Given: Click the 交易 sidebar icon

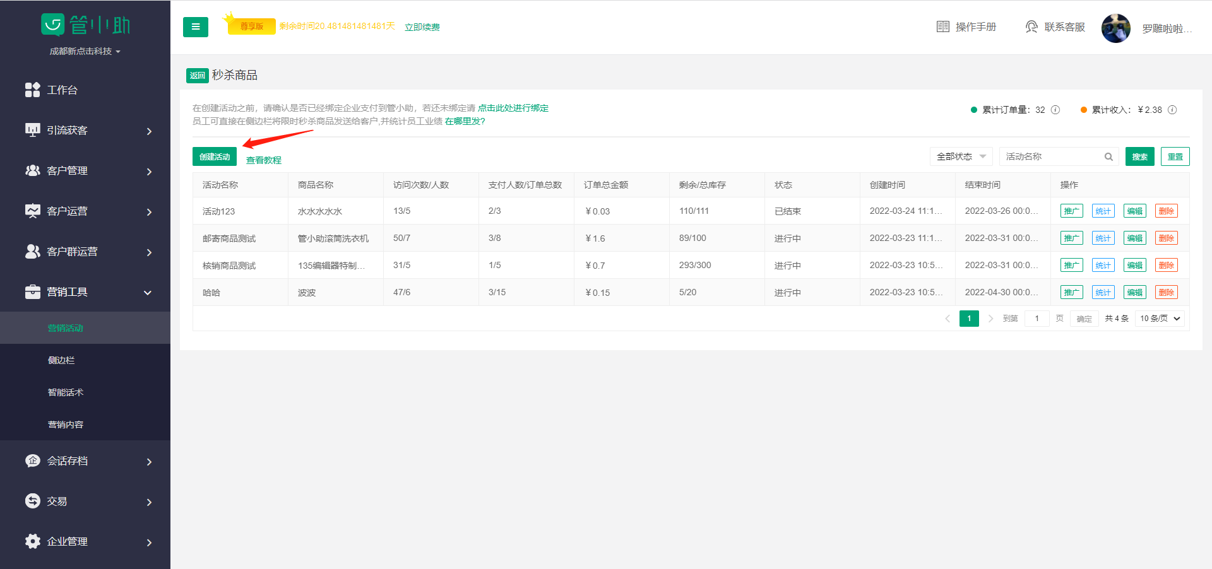Looking at the screenshot, I should coord(33,501).
